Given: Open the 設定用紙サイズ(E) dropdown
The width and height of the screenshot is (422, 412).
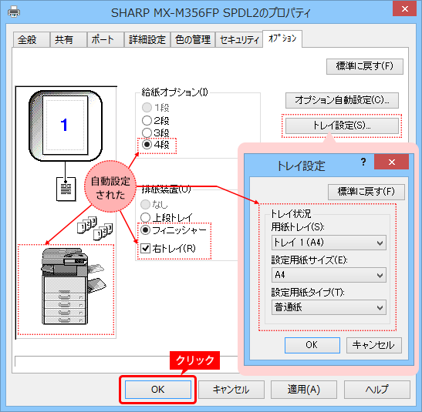Looking at the screenshot, I should click(x=329, y=275).
